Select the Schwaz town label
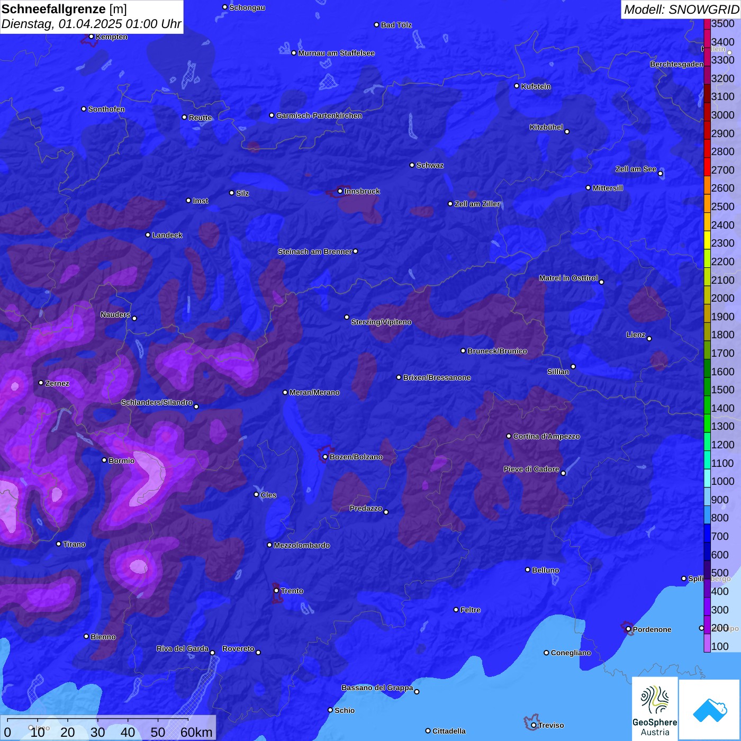Screen dimensions: 741x741 (430, 165)
